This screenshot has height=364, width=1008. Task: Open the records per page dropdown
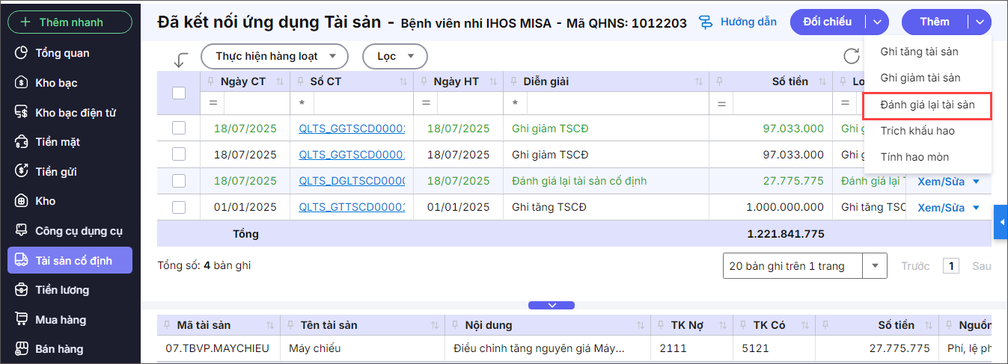(875, 265)
